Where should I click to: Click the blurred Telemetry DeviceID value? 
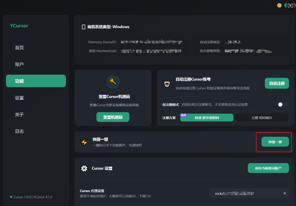[x=151, y=42]
